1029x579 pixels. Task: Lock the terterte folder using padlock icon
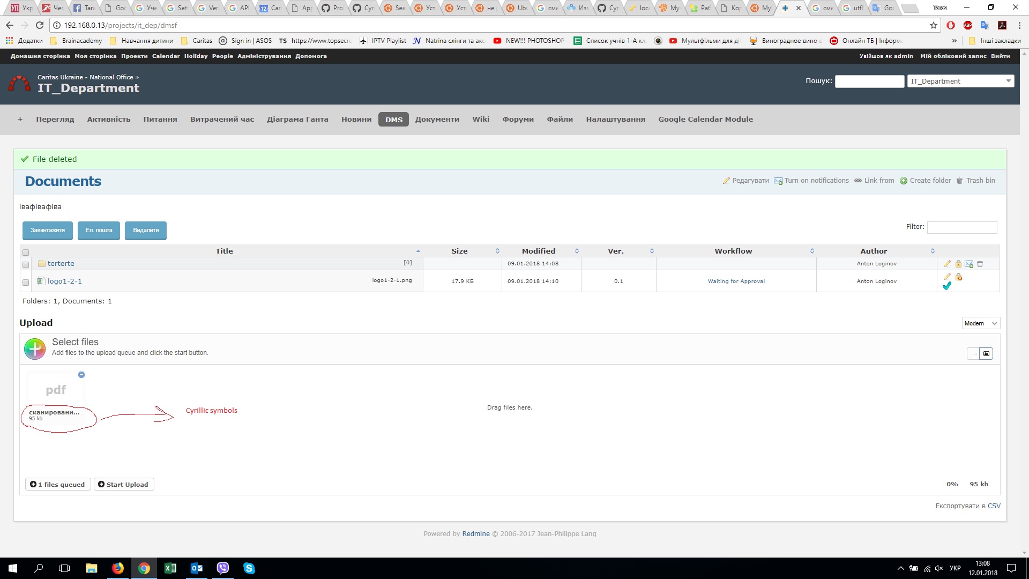pyautogui.click(x=959, y=264)
